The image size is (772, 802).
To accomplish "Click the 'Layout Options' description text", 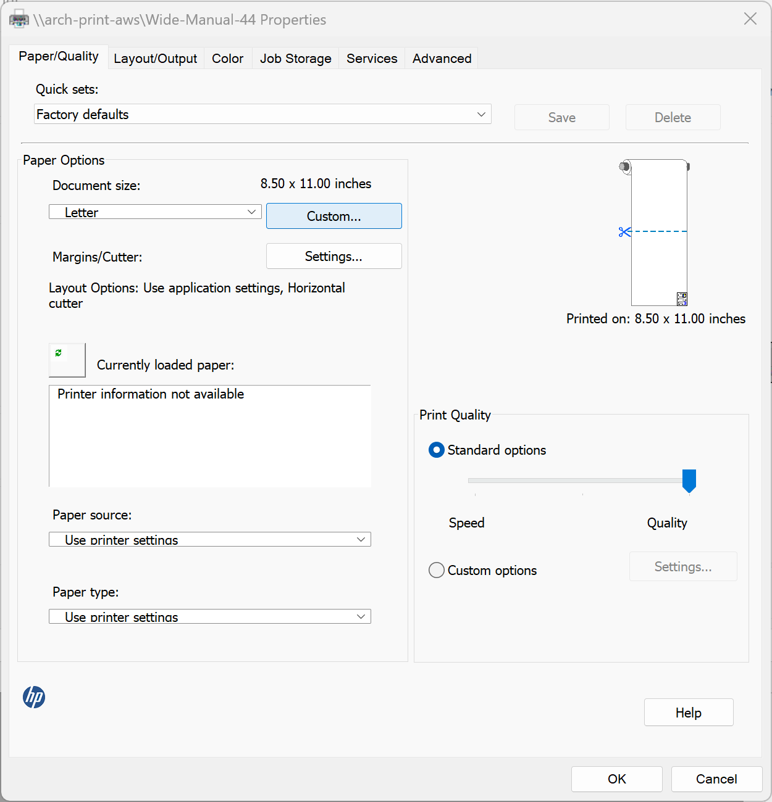I will pyautogui.click(x=197, y=296).
